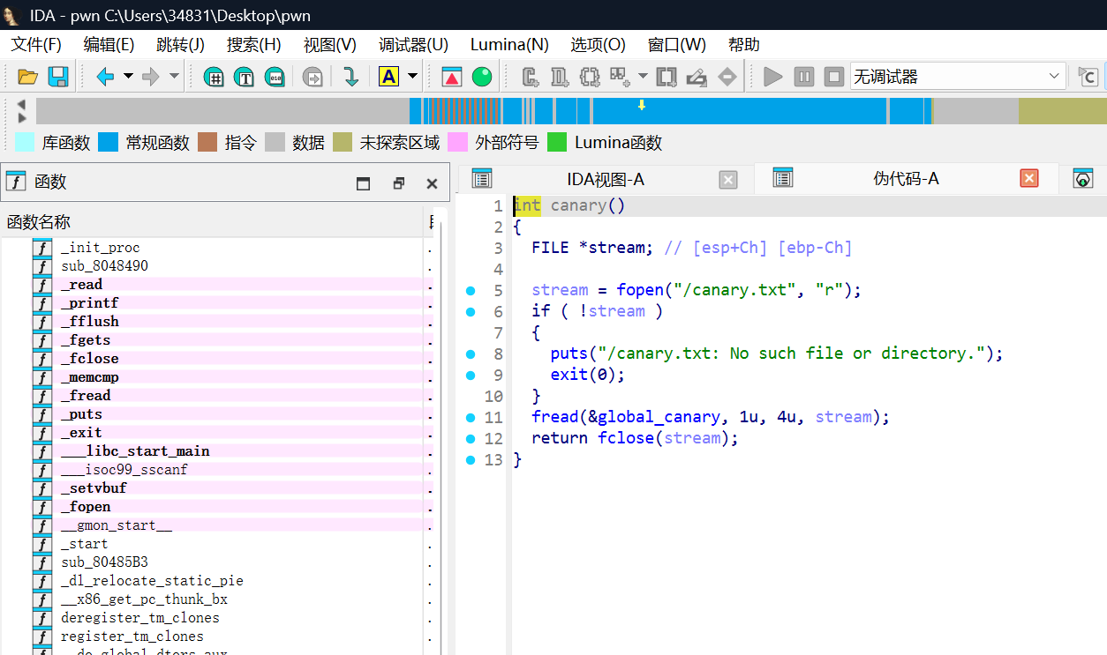Click the navigation band right scroll arrow

coord(21,117)
